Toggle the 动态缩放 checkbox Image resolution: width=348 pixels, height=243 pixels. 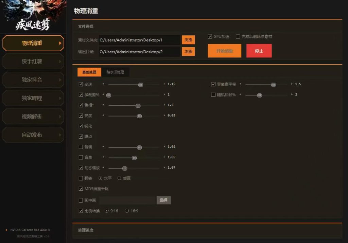pos(81,168)
